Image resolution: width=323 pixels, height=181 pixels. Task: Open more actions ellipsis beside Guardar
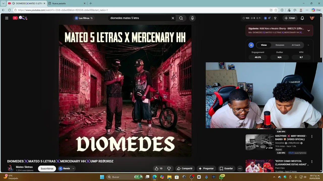[x=240, y=168]
